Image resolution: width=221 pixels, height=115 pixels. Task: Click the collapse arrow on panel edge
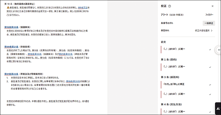click(x=218, y=50)
